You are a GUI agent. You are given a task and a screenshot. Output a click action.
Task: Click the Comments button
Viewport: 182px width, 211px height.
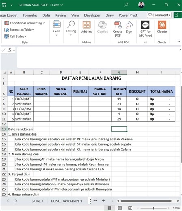coord(159,15)
